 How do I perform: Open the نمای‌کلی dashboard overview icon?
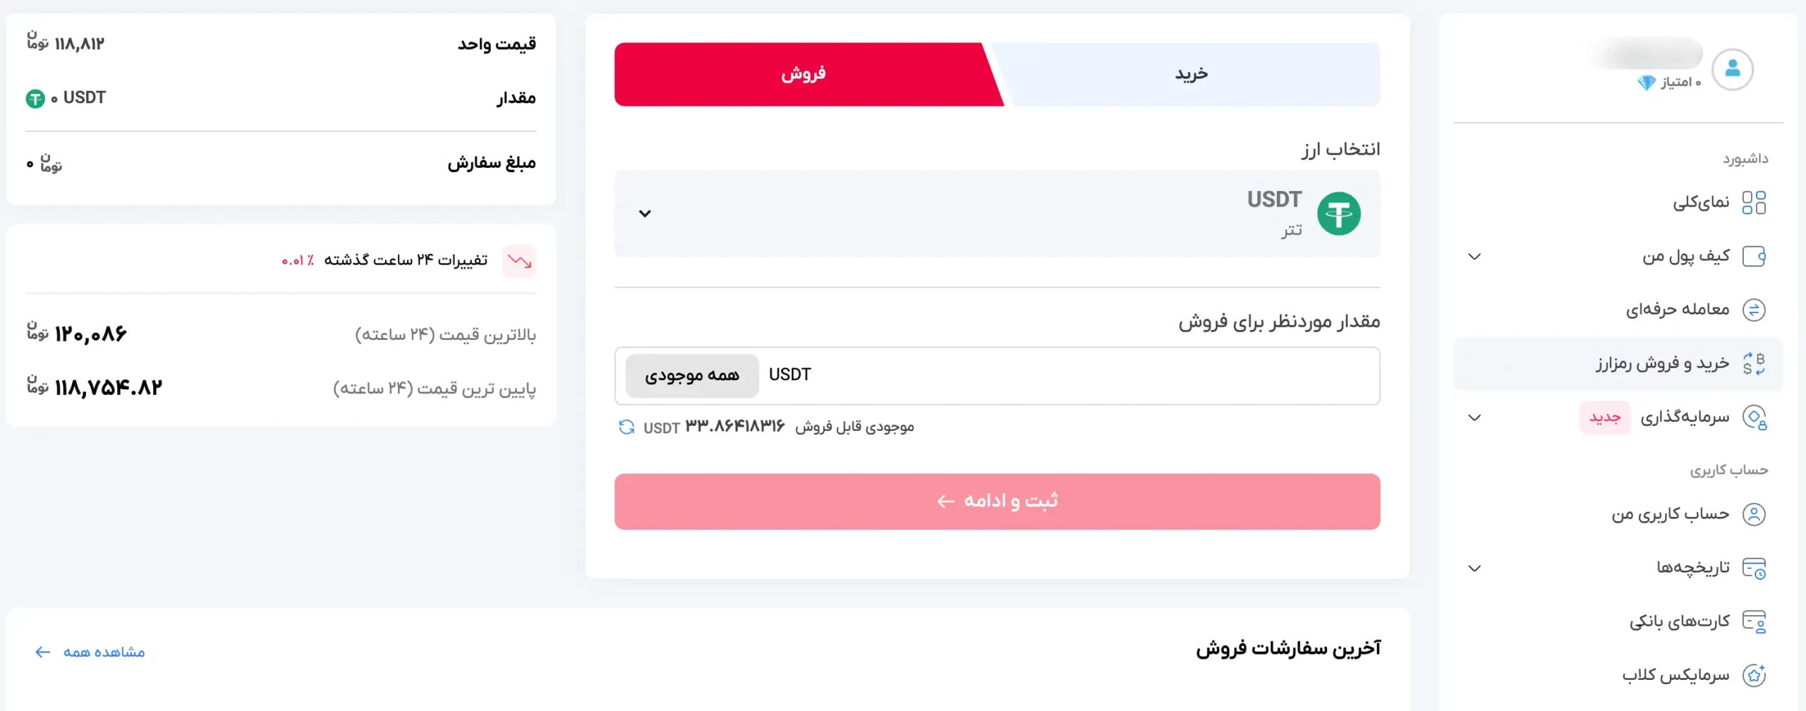pyautogui.click(x=1755, y=202)
